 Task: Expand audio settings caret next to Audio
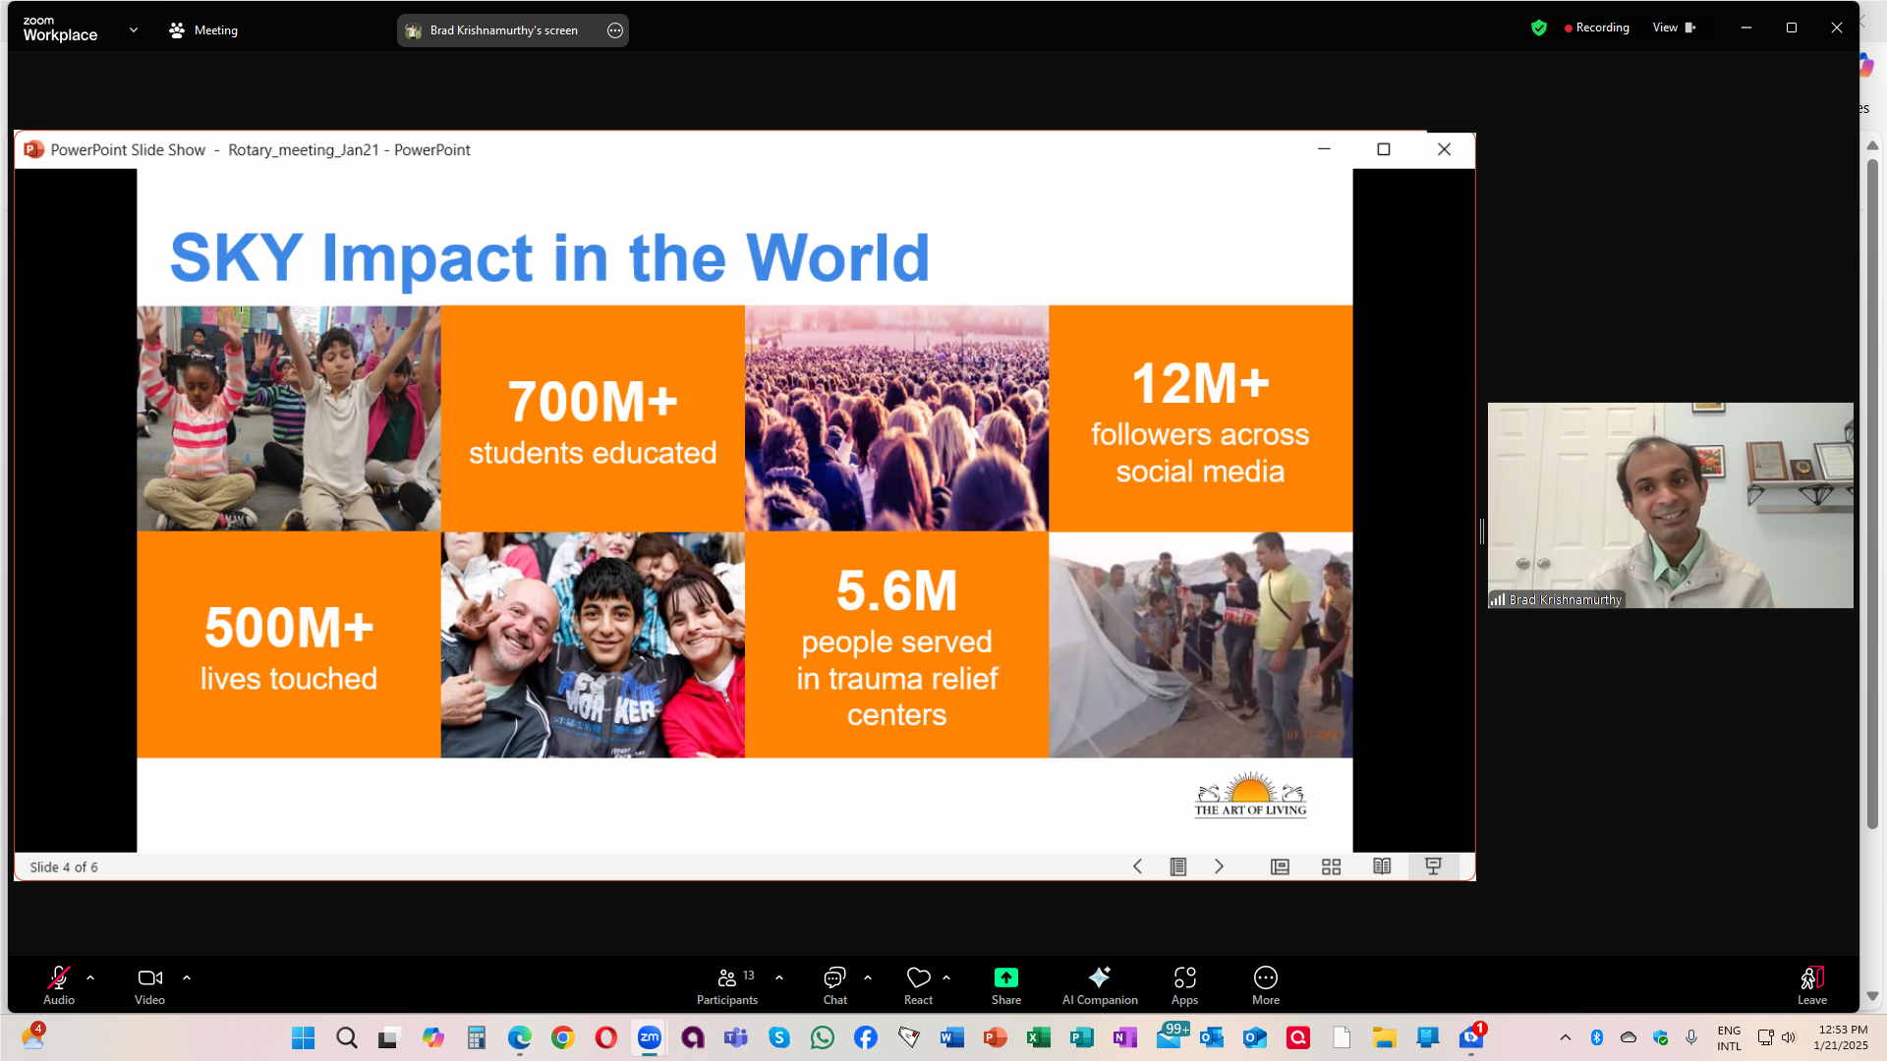[90, 977]
